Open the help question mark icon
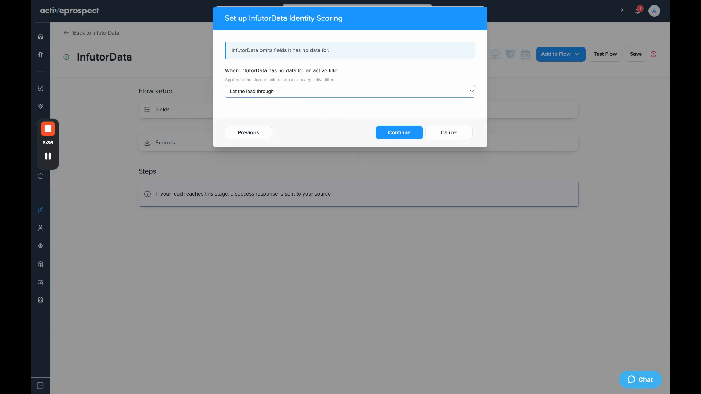 [x=621, y=11]
